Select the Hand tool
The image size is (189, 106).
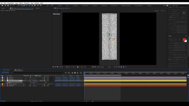click(8, 6)
